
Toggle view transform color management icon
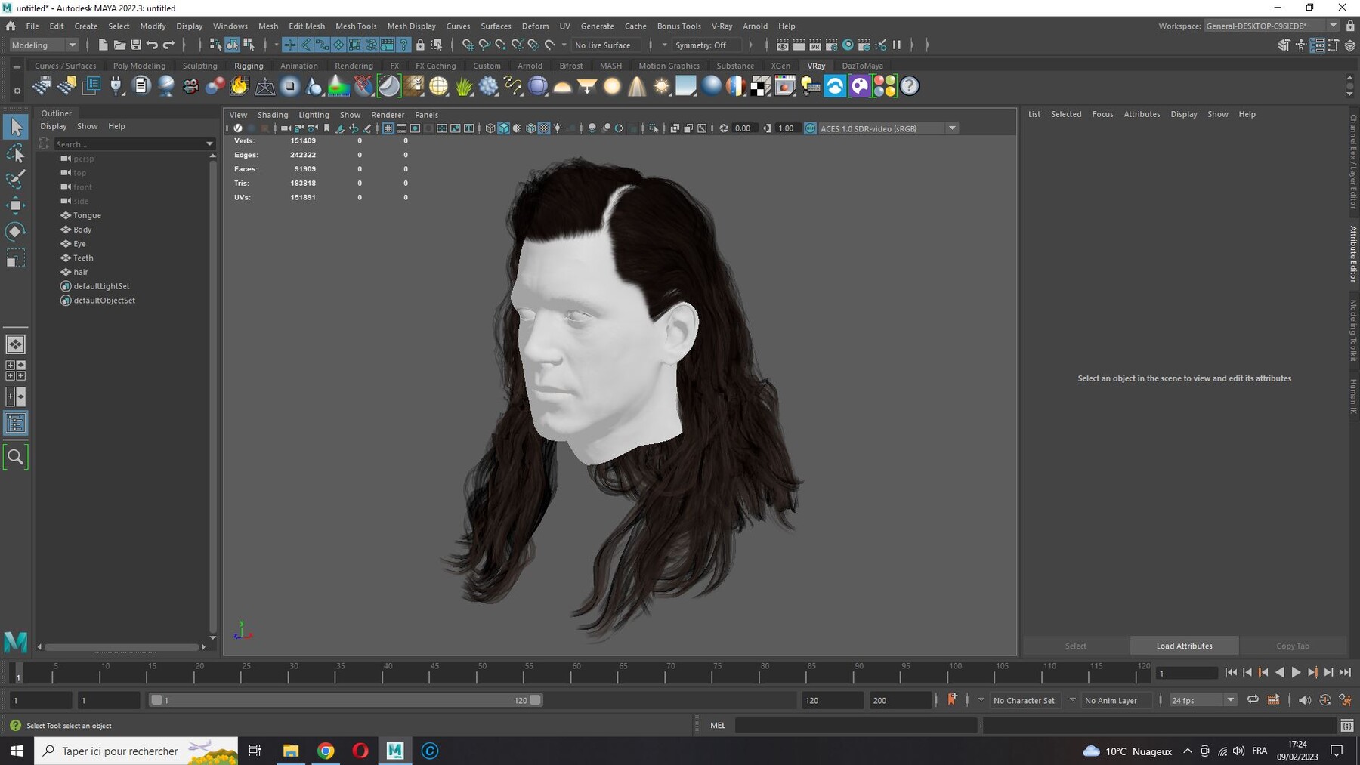point(810,128)
